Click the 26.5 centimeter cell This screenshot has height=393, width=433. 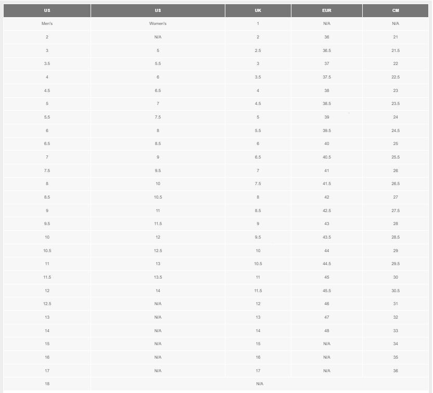pyautogui.click(x=396, y=184)
